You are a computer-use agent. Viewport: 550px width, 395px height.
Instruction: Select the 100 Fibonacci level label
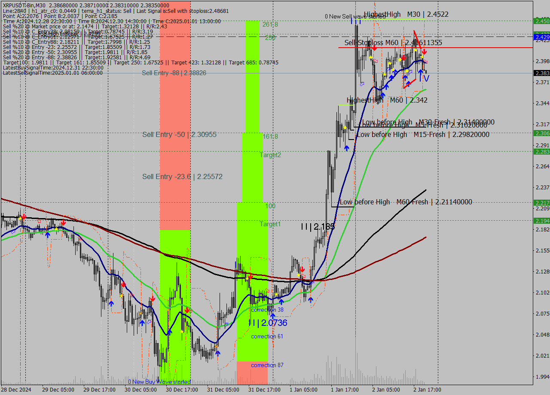pos(270,206)
